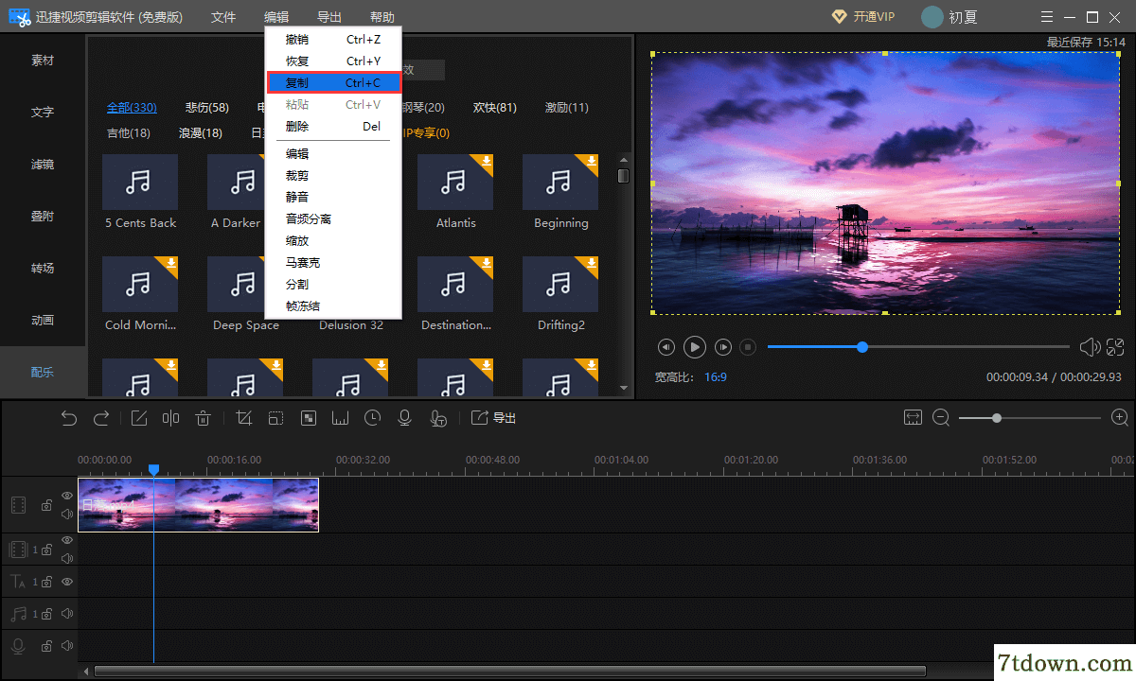The width and height of the screenshot is (1136, 681).
Task: Open the 文件 menu
Action: pyautogui.click(x=223, y=17)
